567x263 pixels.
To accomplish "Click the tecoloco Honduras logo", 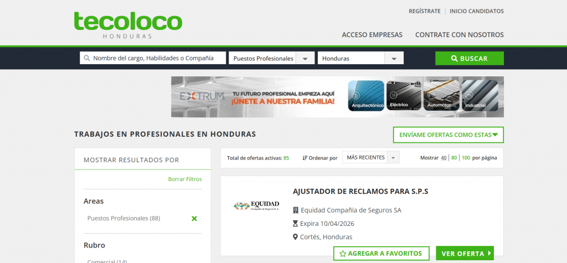I will (128, 24).
